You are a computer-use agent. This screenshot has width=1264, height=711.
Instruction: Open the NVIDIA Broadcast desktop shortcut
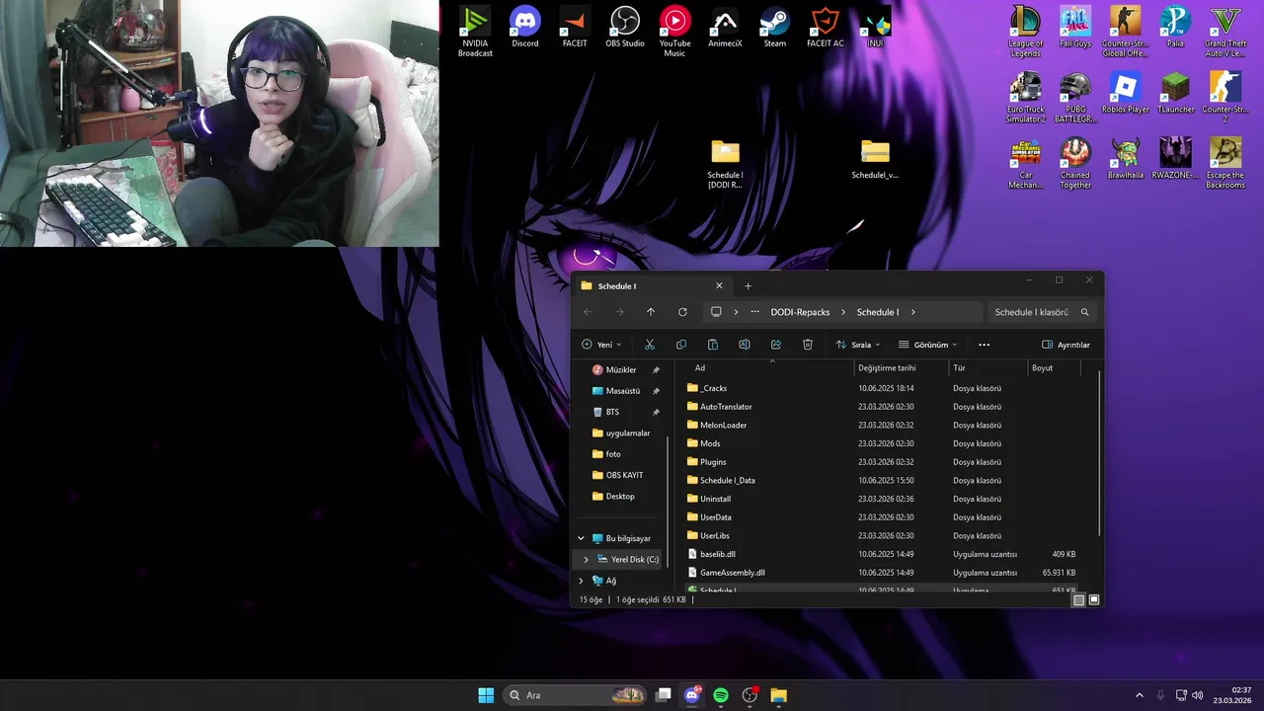coord(475,32)
